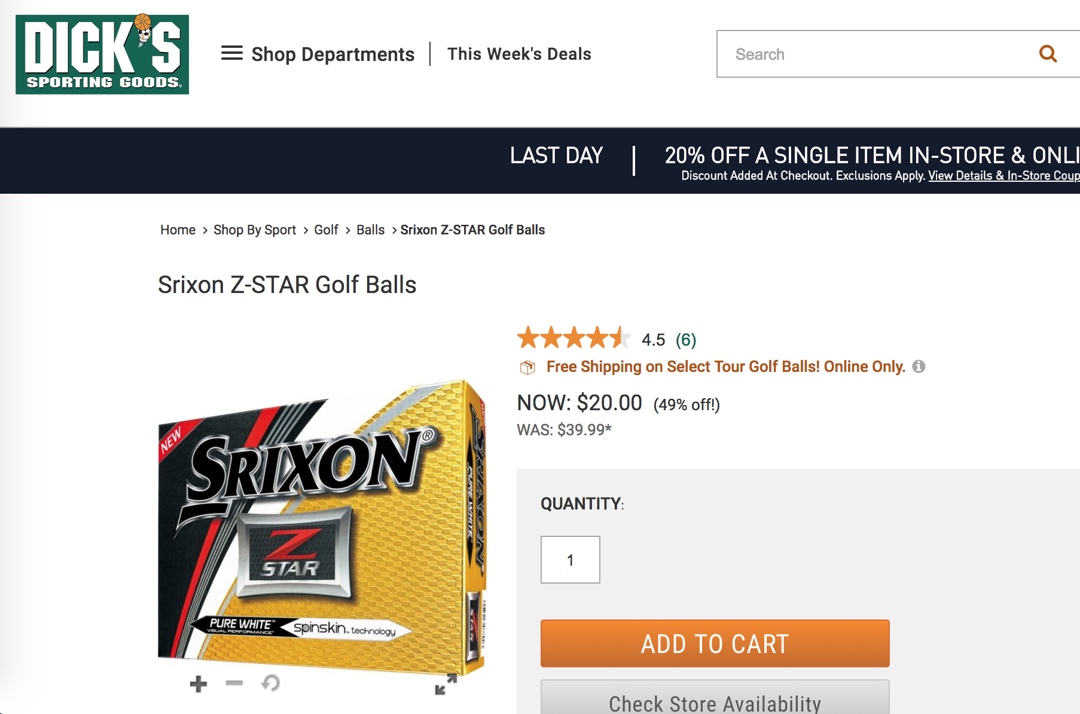Open Shop Departments menu
Screen dimensions: 1080x714
[332, 54]
